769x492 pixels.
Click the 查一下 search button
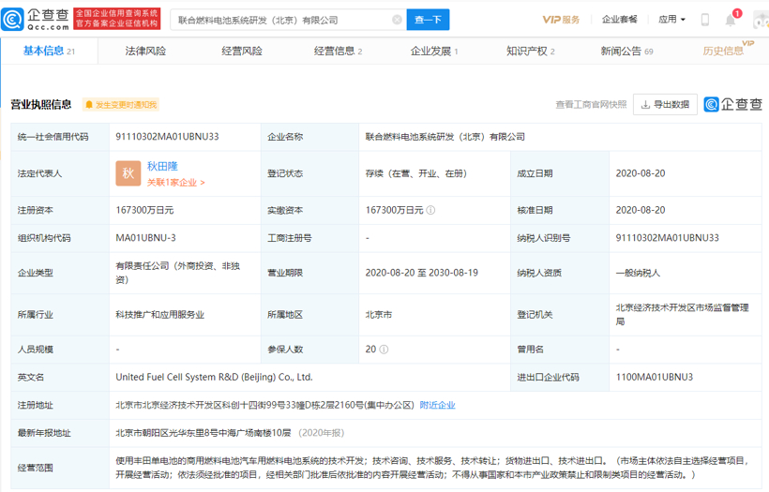coord(429,20)
